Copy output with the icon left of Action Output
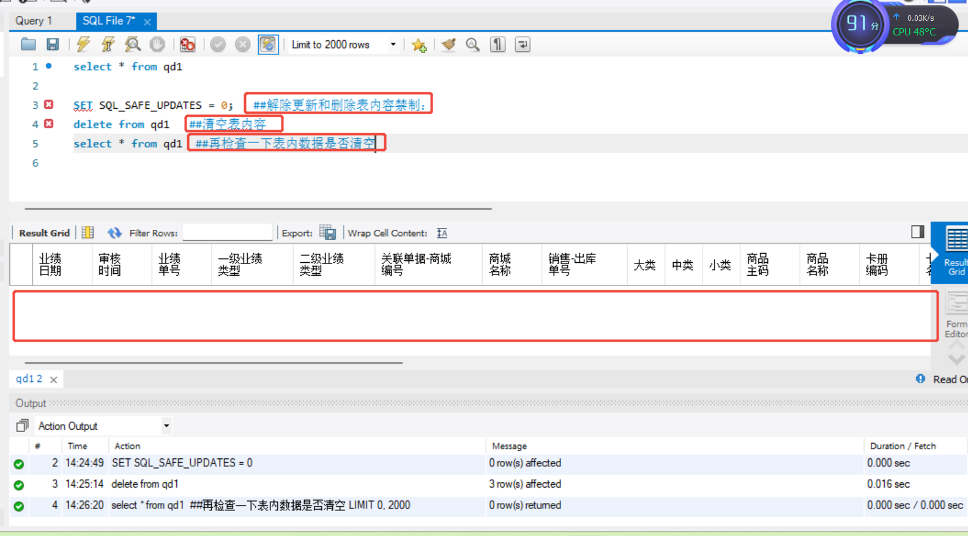Screen dimensions: 968x536 (23, 425)
